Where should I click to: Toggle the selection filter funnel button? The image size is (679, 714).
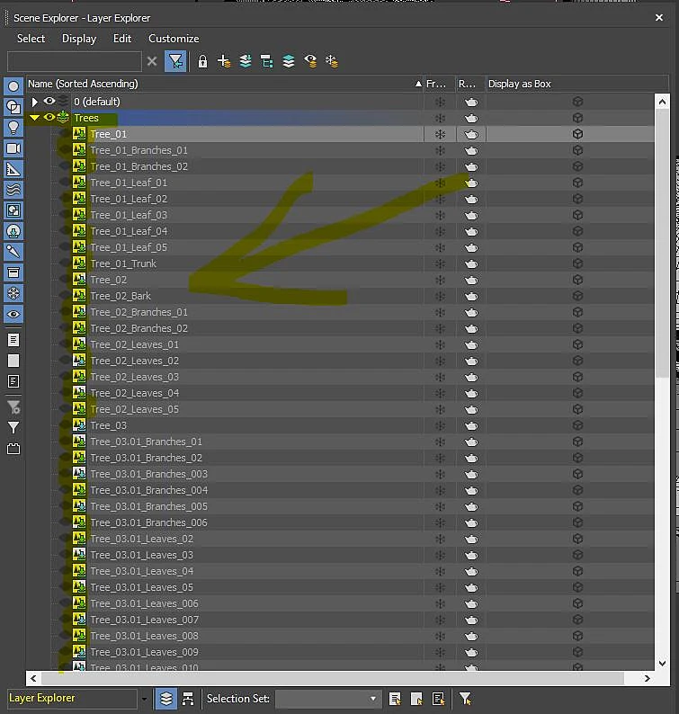pyautogui.click(x=175, y=61)
